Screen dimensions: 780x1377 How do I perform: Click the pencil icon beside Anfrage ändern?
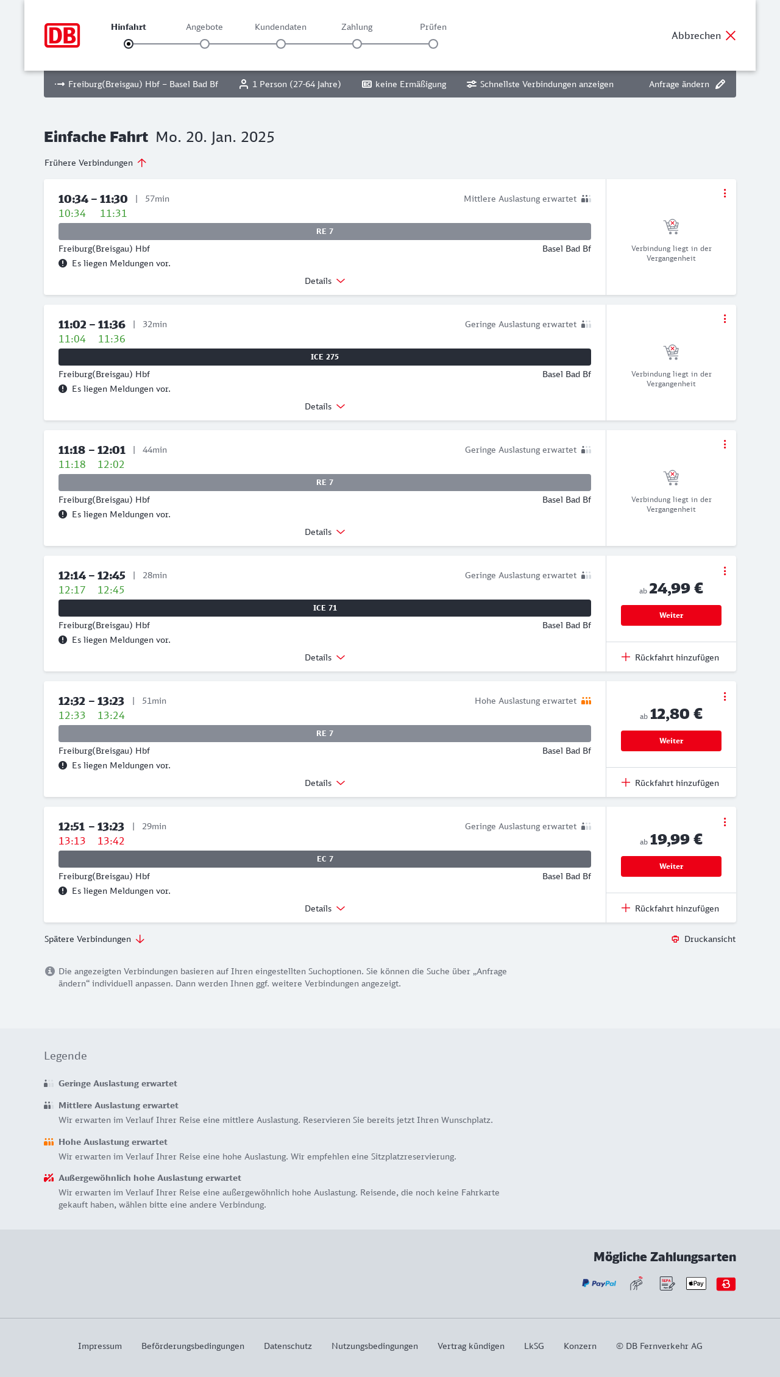point(720,84)
